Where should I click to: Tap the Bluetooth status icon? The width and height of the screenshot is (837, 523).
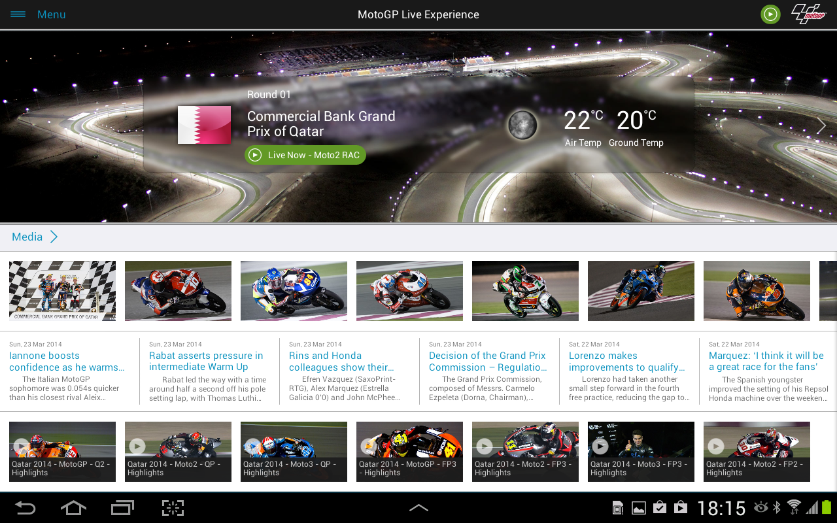click(x=777, y=507)
